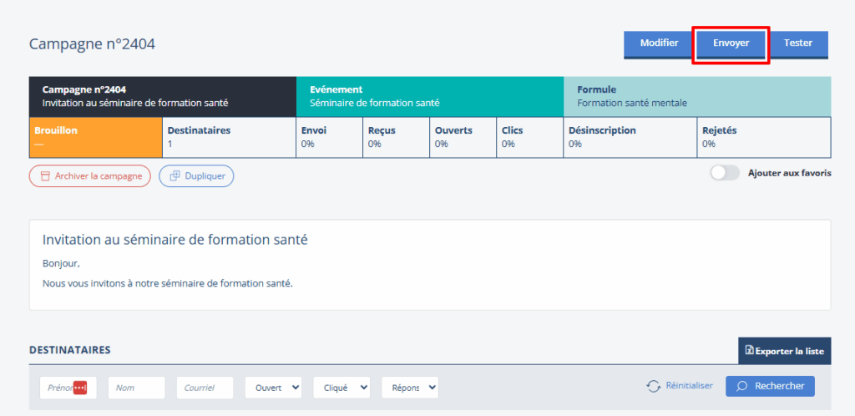
Task: Toggle the Ajouter aux favoris switch
Action: [x=724, y=173]
